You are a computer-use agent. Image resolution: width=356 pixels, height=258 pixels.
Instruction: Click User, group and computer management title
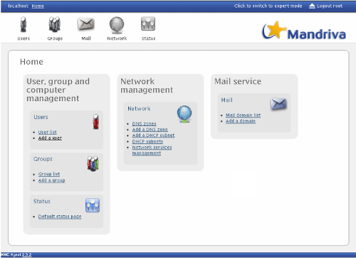(58, 90)
